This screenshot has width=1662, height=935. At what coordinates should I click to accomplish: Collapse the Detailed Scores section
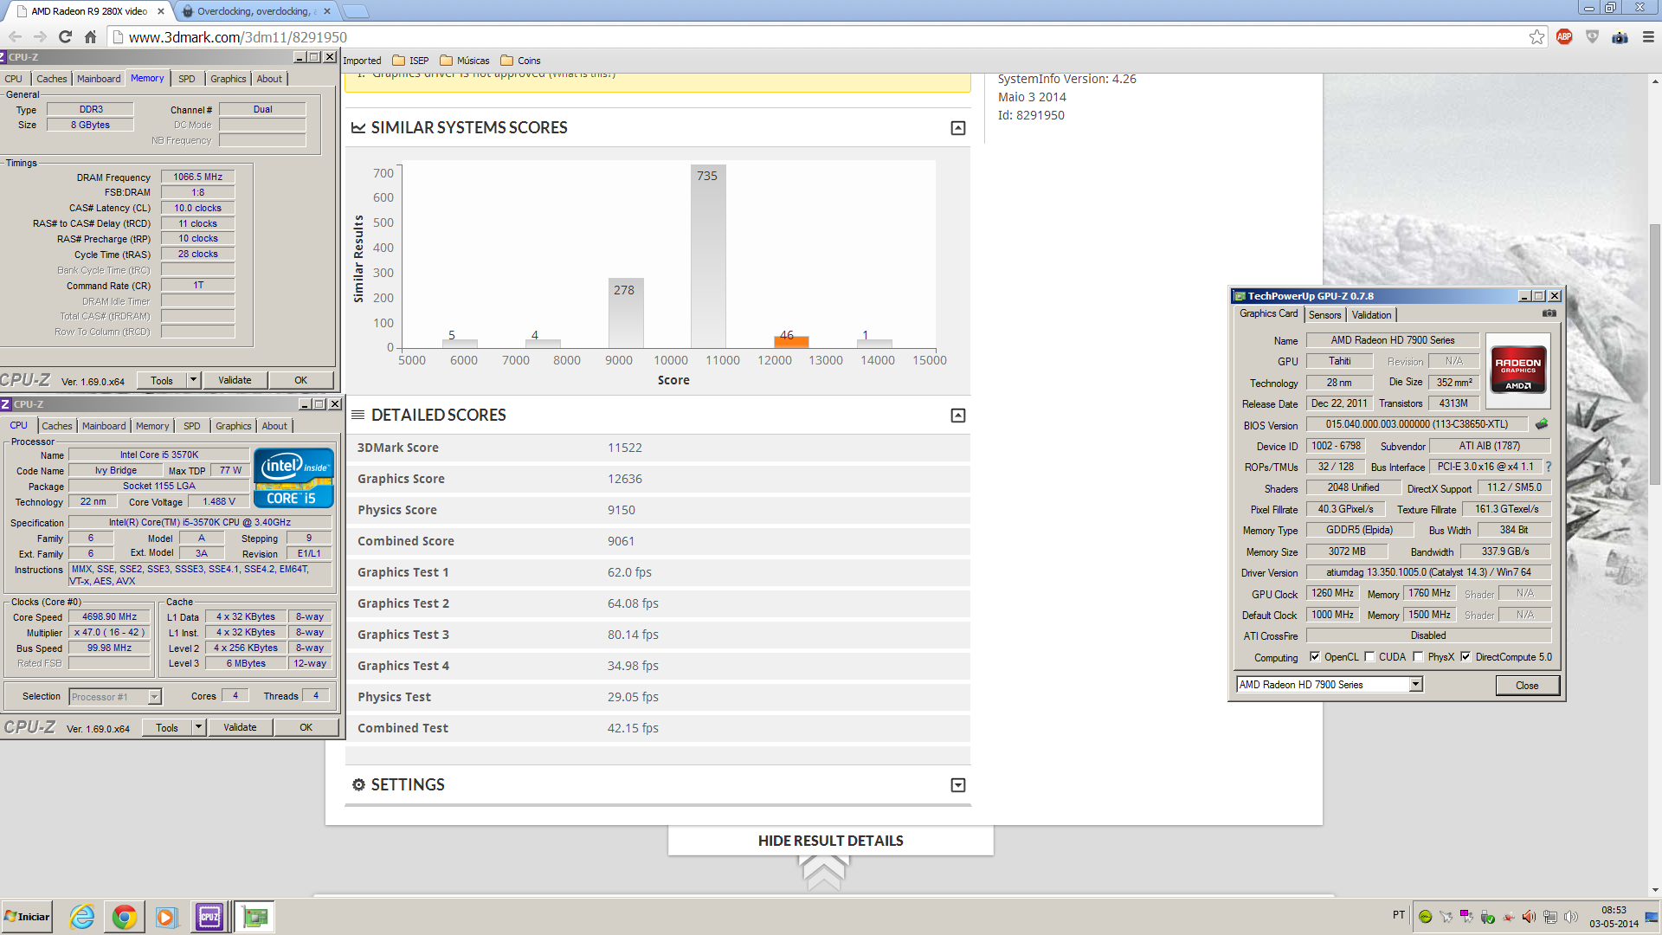(x=958, y=416)
